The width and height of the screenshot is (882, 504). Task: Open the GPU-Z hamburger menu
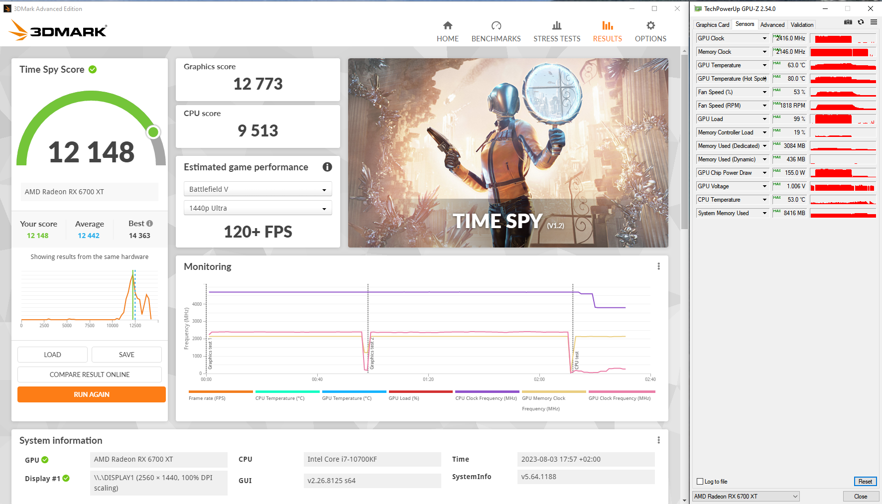(x=874, y=22)
